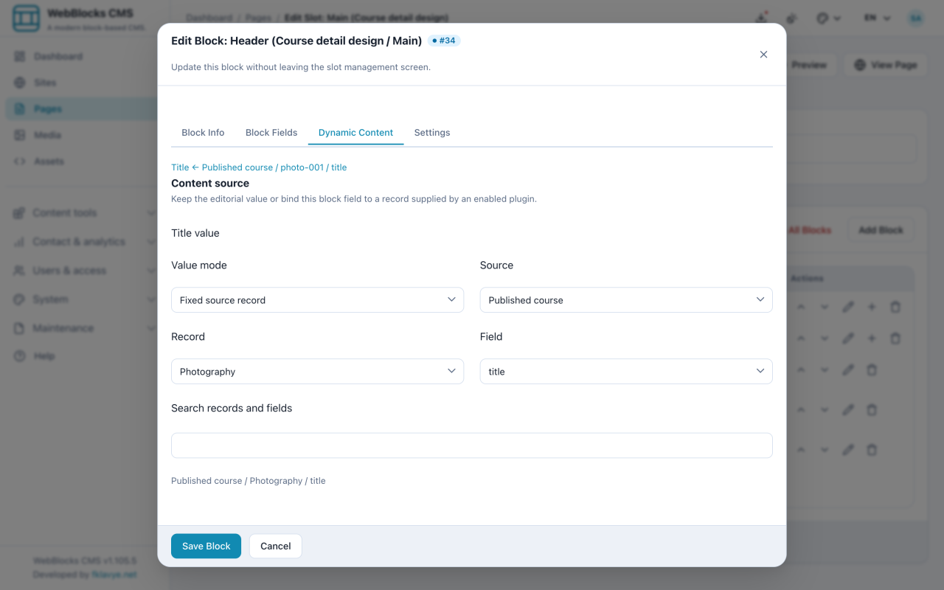
Task: Click the globe icon on View Page
Action: click(860, 65)
